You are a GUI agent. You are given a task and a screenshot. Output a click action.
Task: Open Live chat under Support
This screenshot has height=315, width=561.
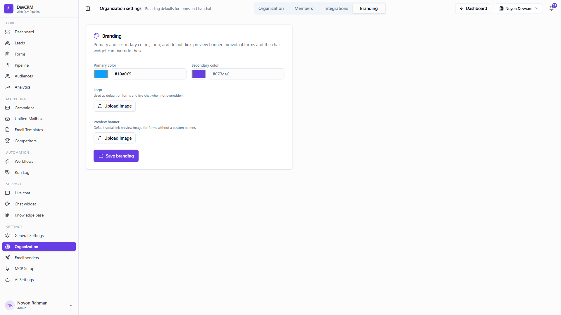tap(39, 193)
